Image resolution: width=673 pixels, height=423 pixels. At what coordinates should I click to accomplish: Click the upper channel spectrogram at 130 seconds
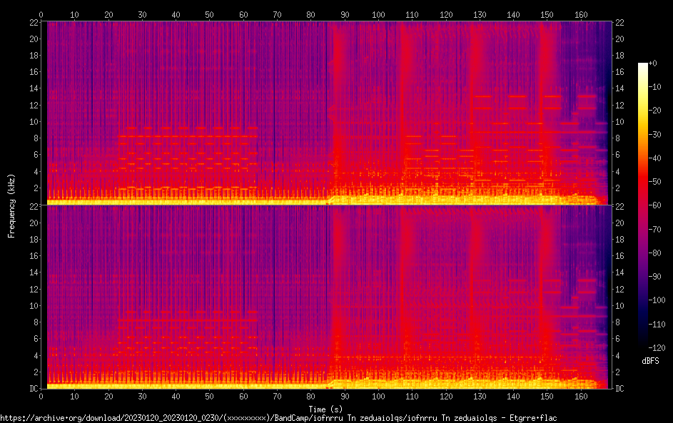point(479,114)
